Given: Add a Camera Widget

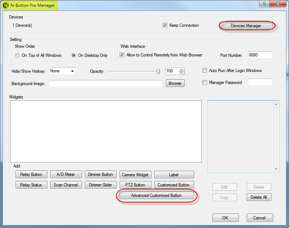Looking at the screenshot, I should [x=135, y=175].
